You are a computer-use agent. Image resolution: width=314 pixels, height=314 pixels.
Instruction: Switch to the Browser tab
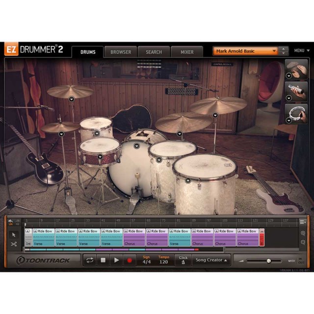(x=121, y=52)
